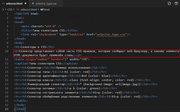Click the closing </html> tag

pos(20,109)
